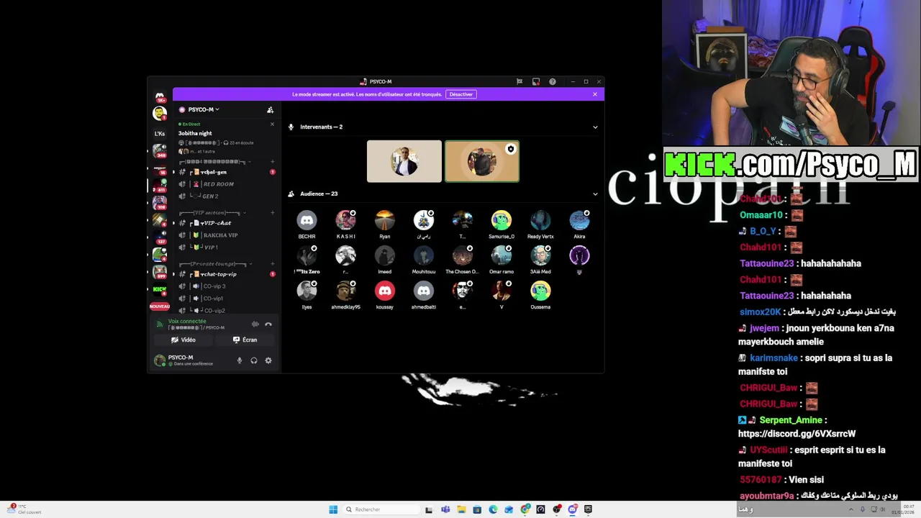Screen dimensions: 921x518
Task: Join the GEN 2 voice channel
Action: (226, 196)
